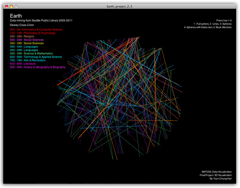This screenshot has height=188, width=240.
Task: Click the gray zoom window button
Action: click(x=16, y=6)
